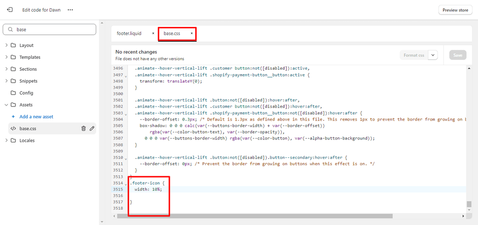Click the editor scroll down arrow

coord(469,211)
